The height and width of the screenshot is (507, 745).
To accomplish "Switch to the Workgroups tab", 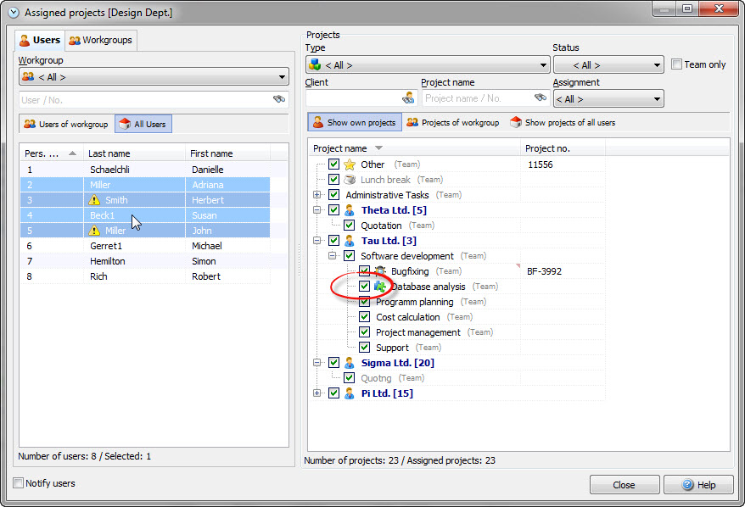I will [x=100, y=40].
